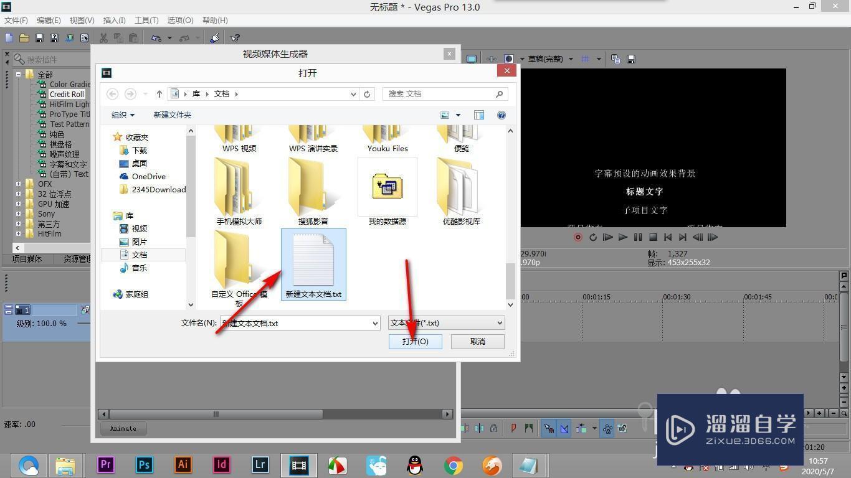Expand the OFX plugin folder

point(19,184)
